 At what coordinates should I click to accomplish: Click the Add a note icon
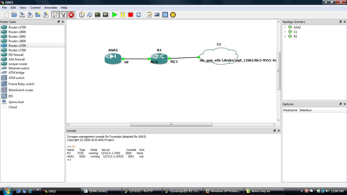tap(149, 15)
